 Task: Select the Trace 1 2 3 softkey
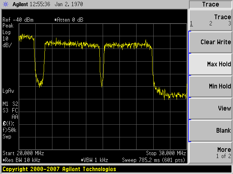coord(210,20)
